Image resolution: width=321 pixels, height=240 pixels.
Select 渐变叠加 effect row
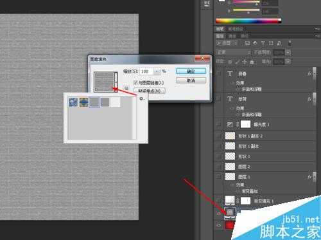[x=250, y=190]
